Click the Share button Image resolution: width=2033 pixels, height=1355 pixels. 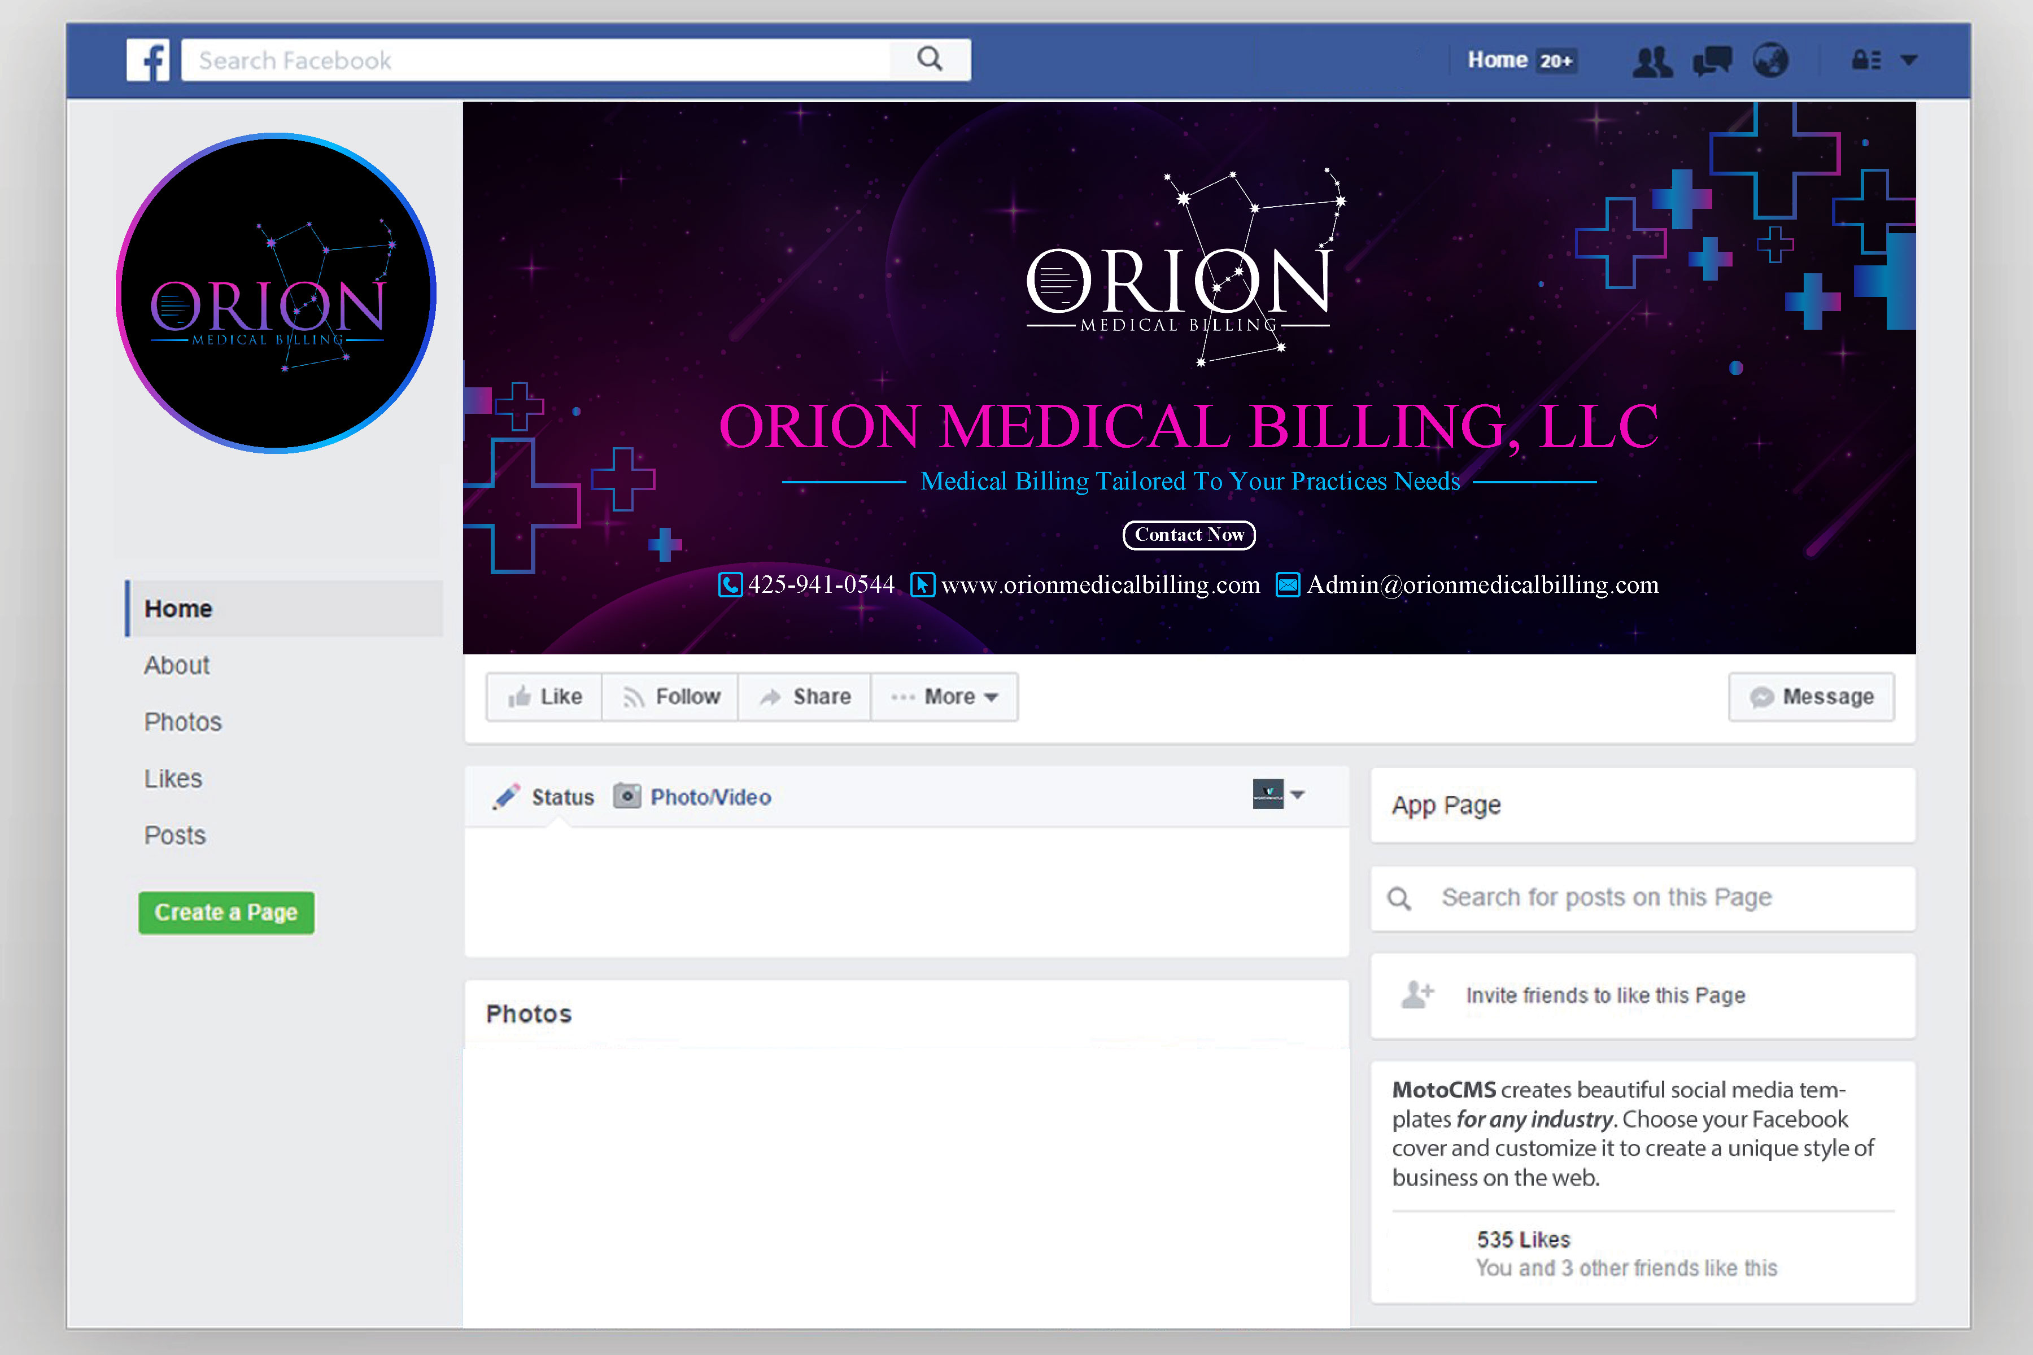click(805, 697)
